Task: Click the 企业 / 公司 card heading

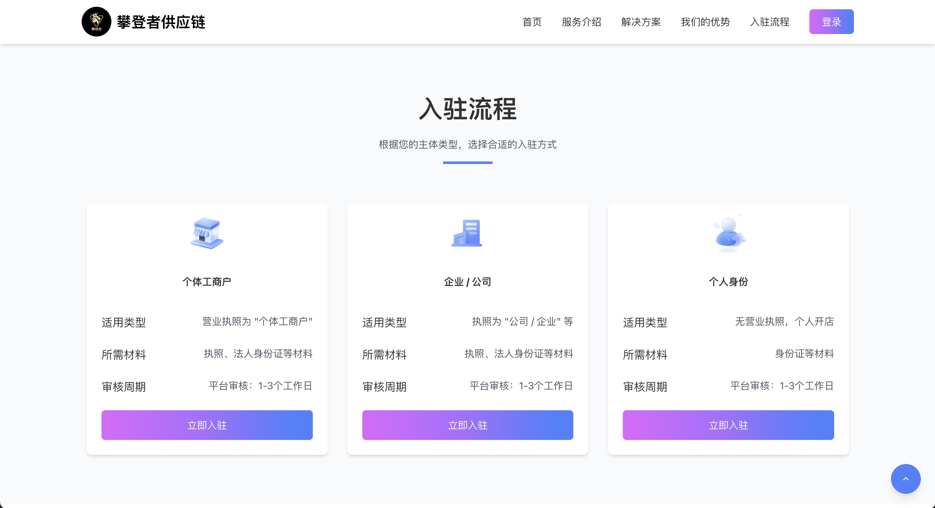Action: (x=467, y=282)
